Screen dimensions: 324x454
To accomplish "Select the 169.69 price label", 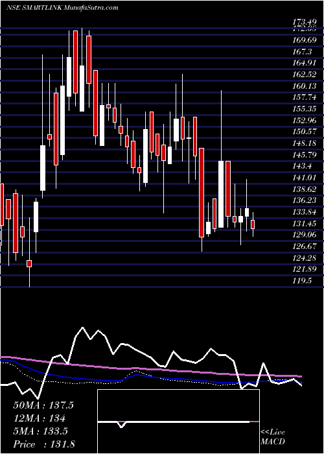I will 305,40.
